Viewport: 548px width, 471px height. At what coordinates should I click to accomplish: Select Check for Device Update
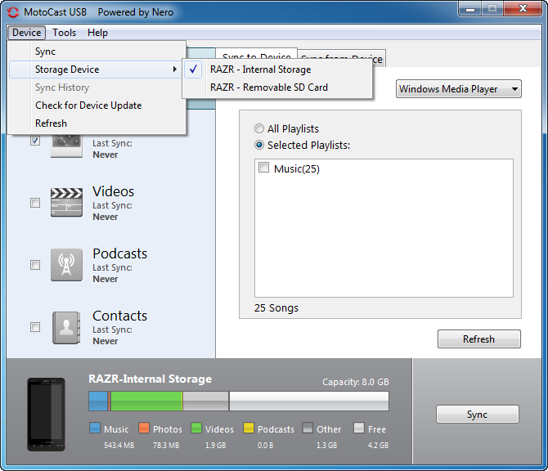(x=88, y=105)
